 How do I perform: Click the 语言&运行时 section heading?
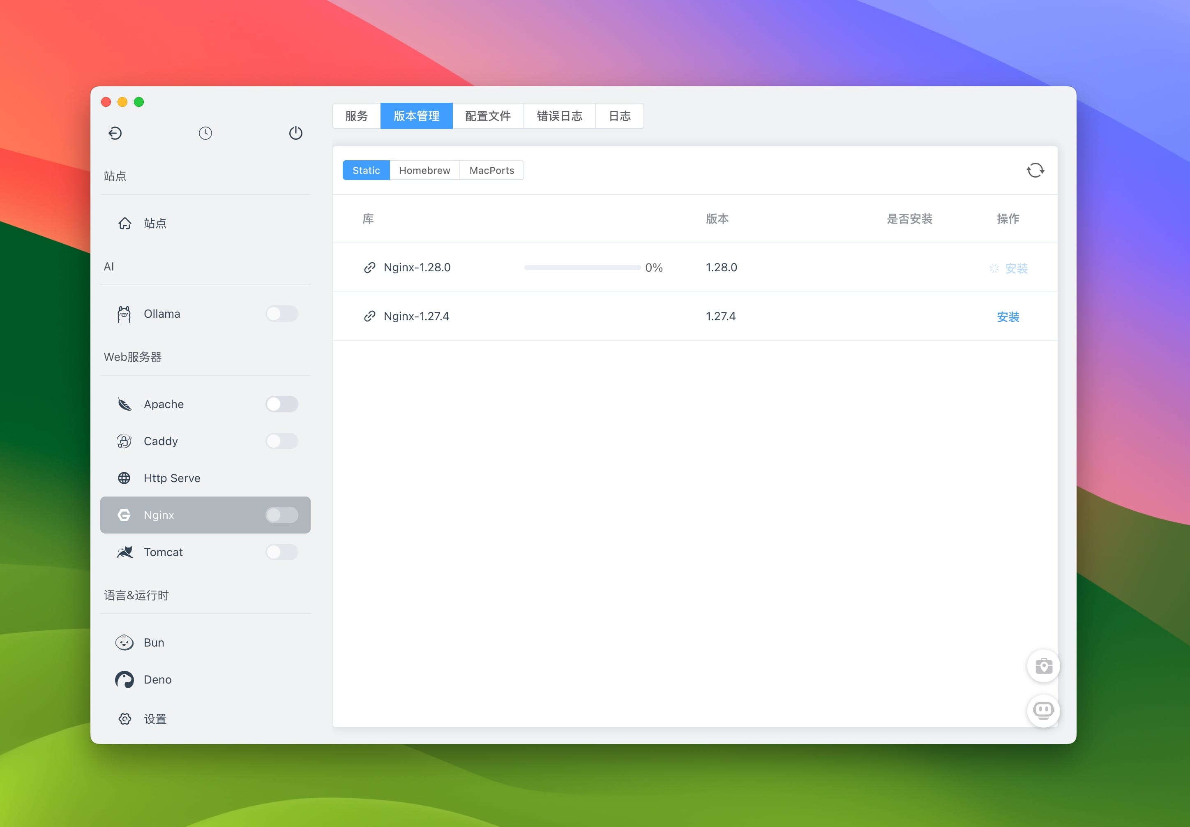point(136,595)
